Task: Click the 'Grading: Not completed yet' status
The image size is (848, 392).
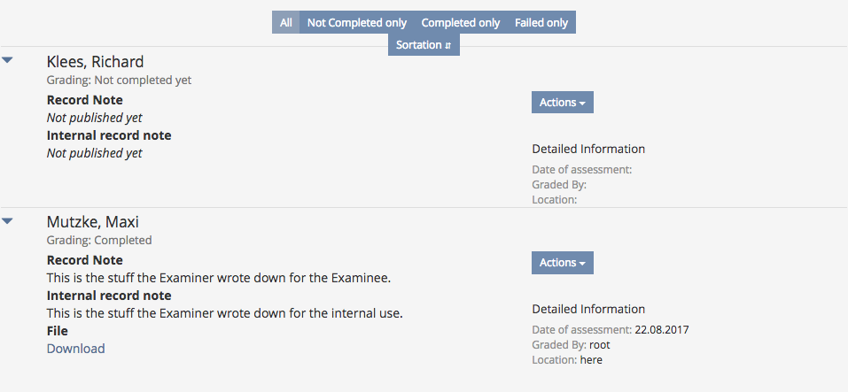Action: (x=119, y=81)
